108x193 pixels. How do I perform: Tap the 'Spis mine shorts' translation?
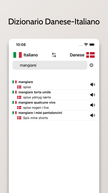click(x=36, y=118)
